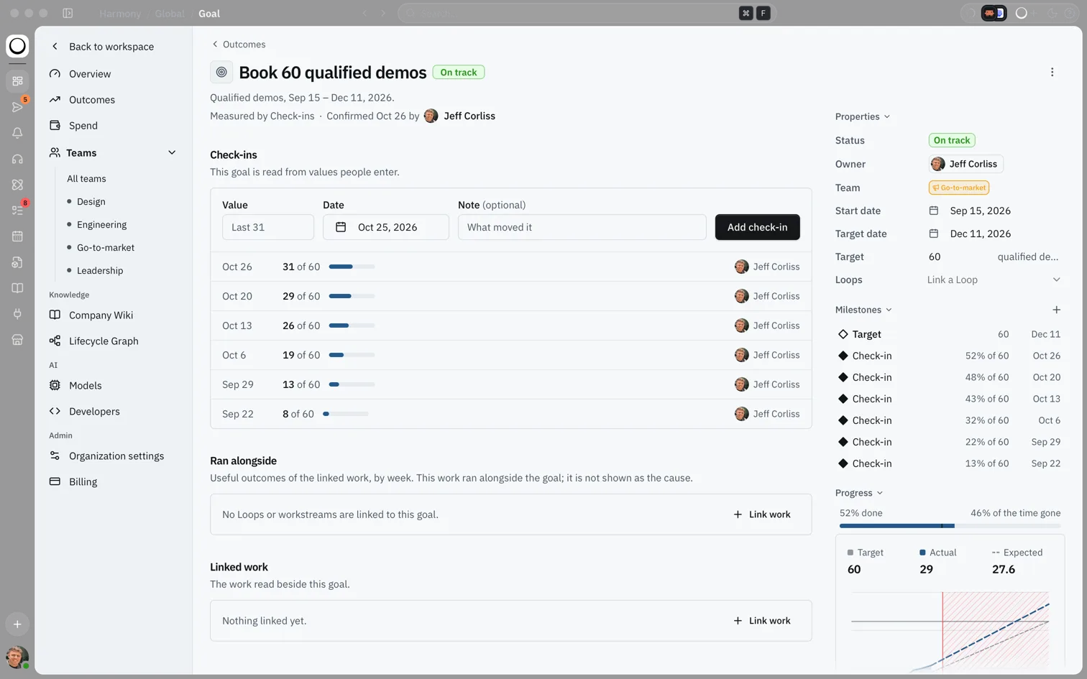Click the On track status badge in Properties

(x=952, y=140)
